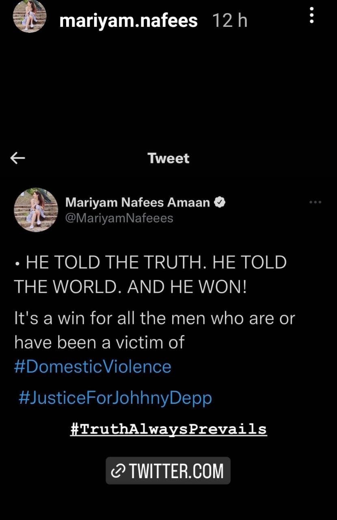
Task: Open the story options vertical dots menu
Action: point(311,15)
